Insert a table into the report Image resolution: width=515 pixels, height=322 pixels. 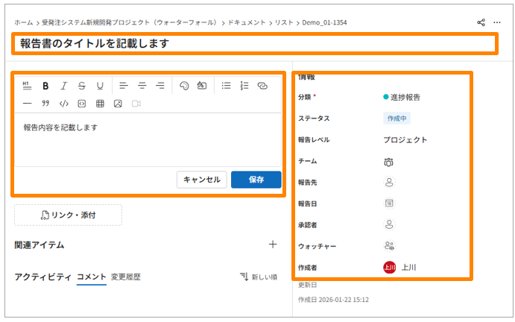[100, 104]
